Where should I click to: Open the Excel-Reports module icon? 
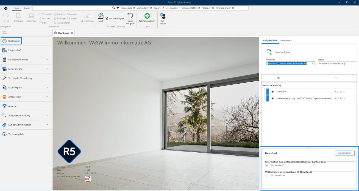point(4,87)
